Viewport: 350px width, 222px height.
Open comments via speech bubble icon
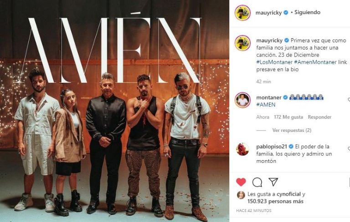tap(257, 182)
